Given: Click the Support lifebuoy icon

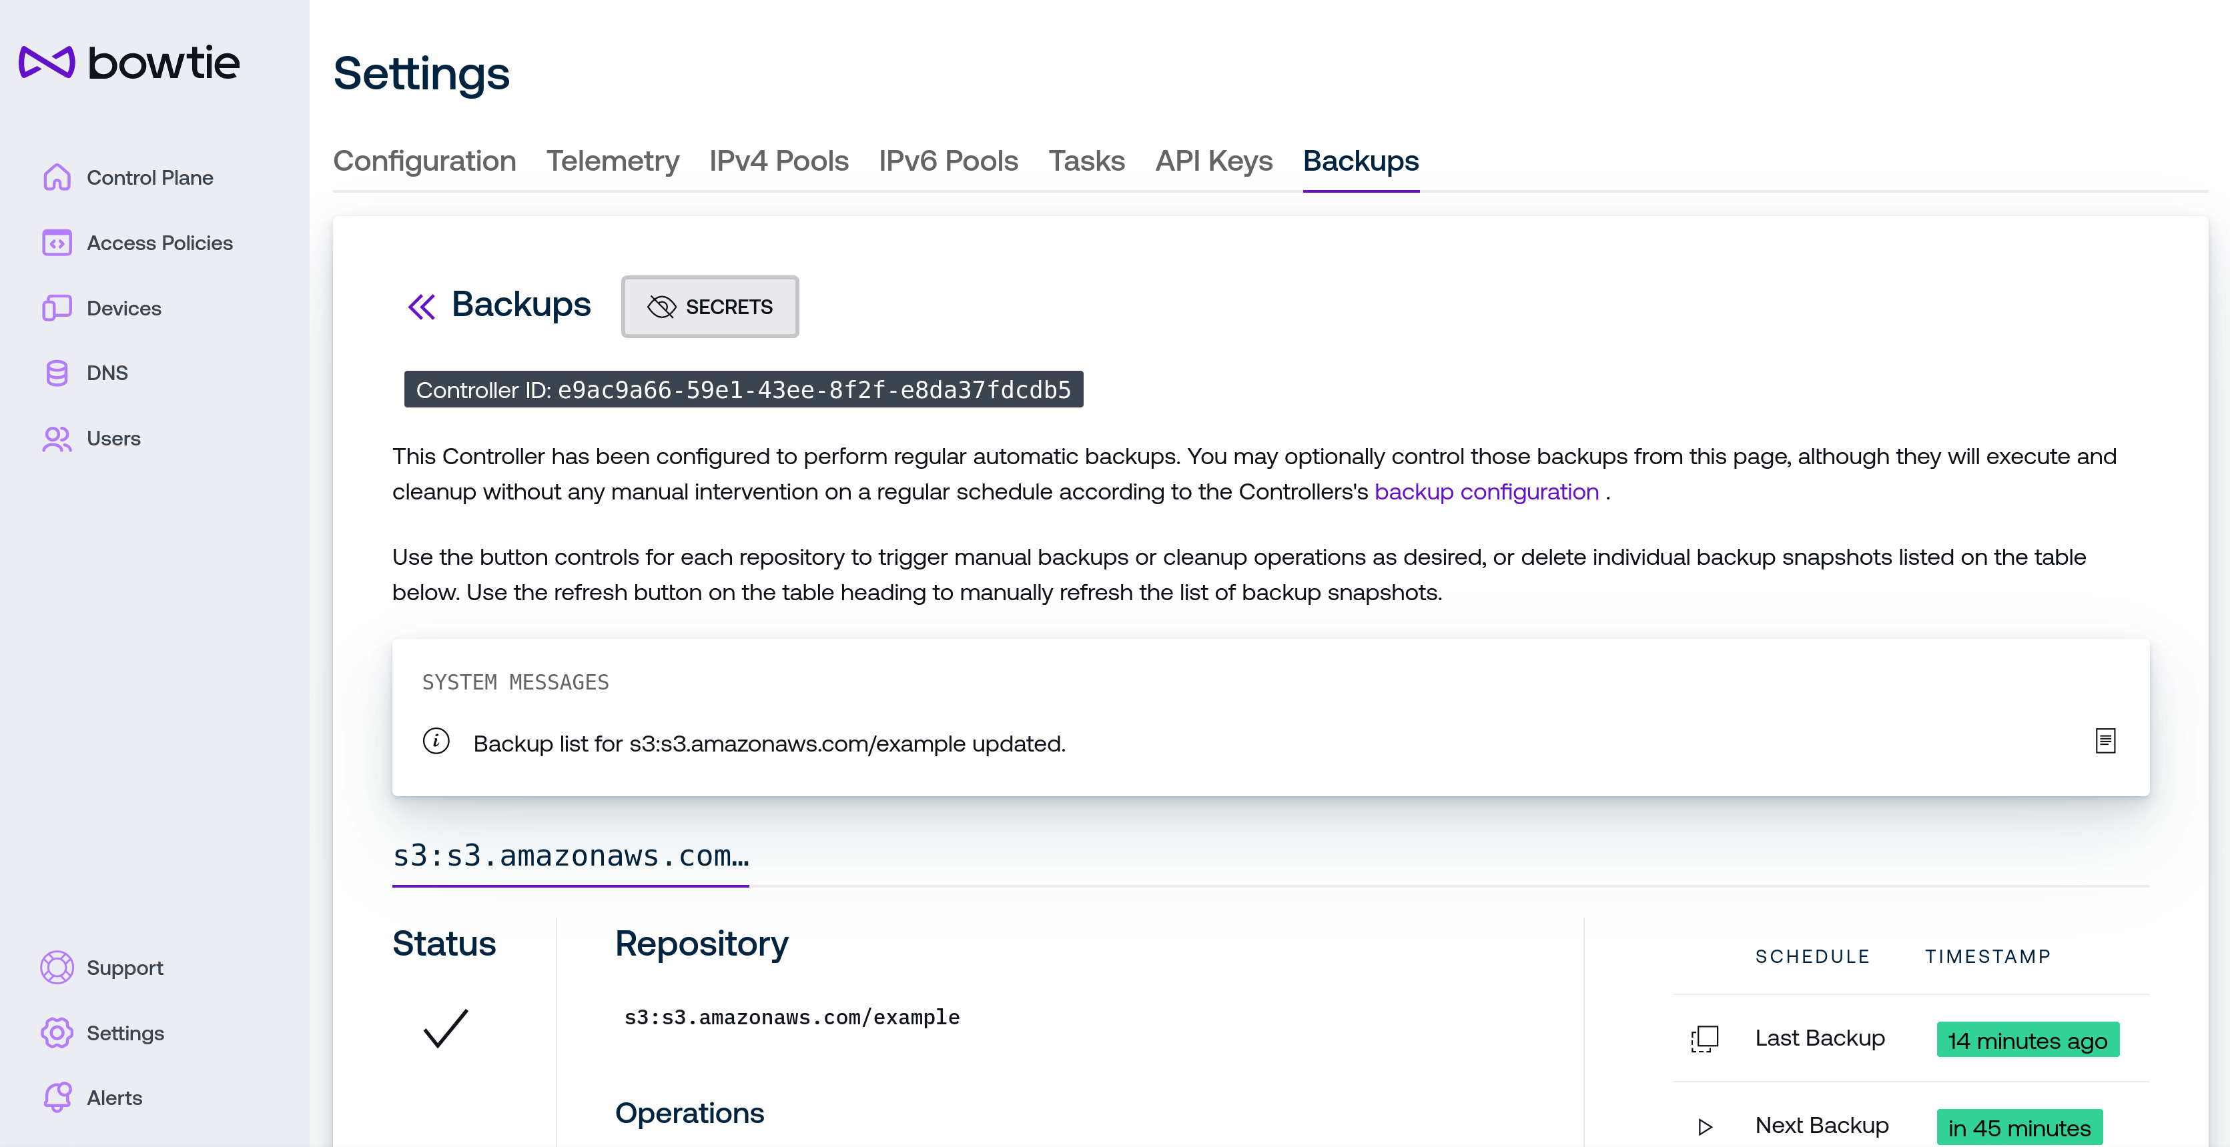Looking at the screenshot, I should 57,967.
